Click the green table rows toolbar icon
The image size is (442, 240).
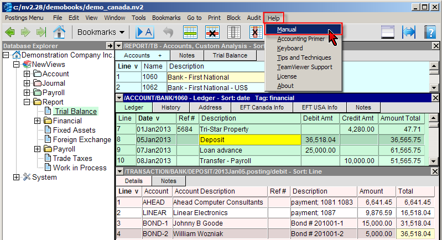[x=191, y=32]
